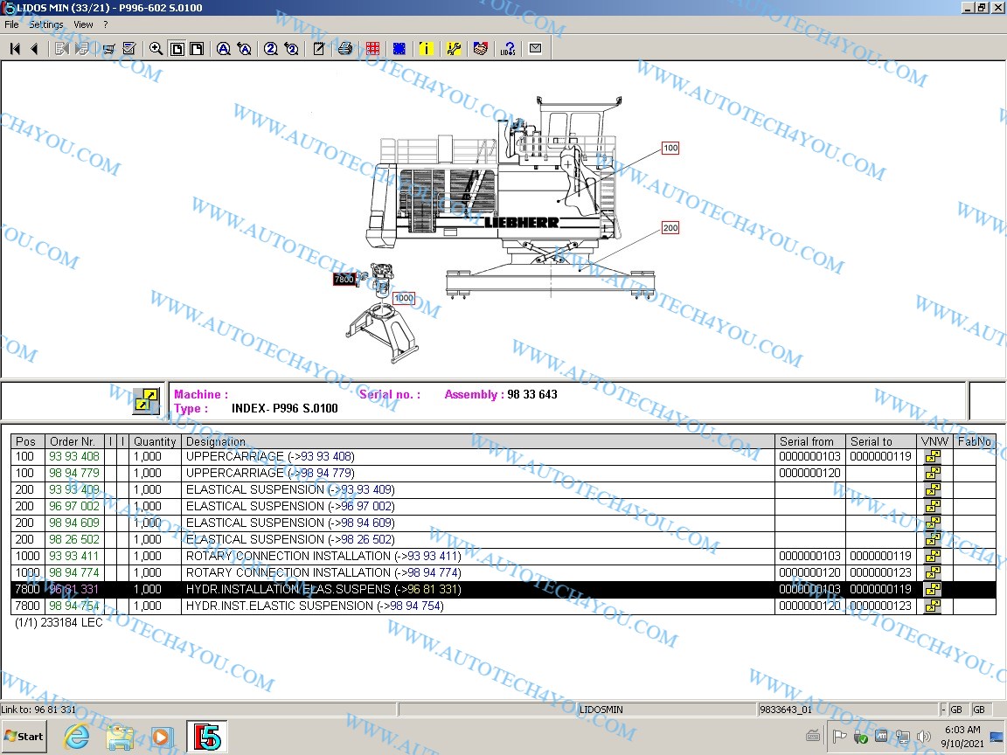Open the yellow information icon
1007x755 pixels.
[x=426, y=49]
